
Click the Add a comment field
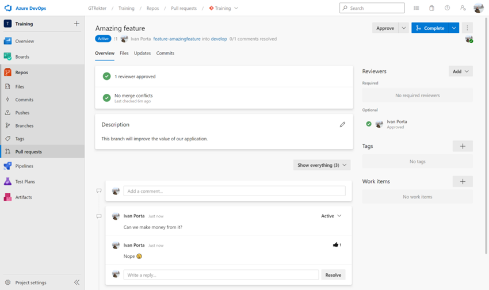[x=234, y=191]
